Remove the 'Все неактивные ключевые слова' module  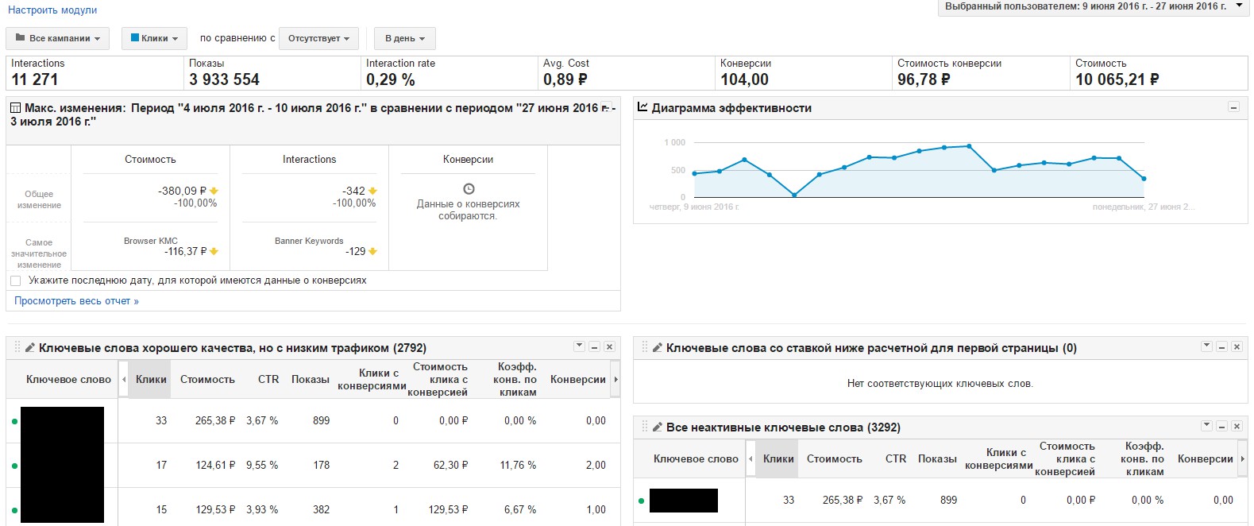[x=1237, y=427]
